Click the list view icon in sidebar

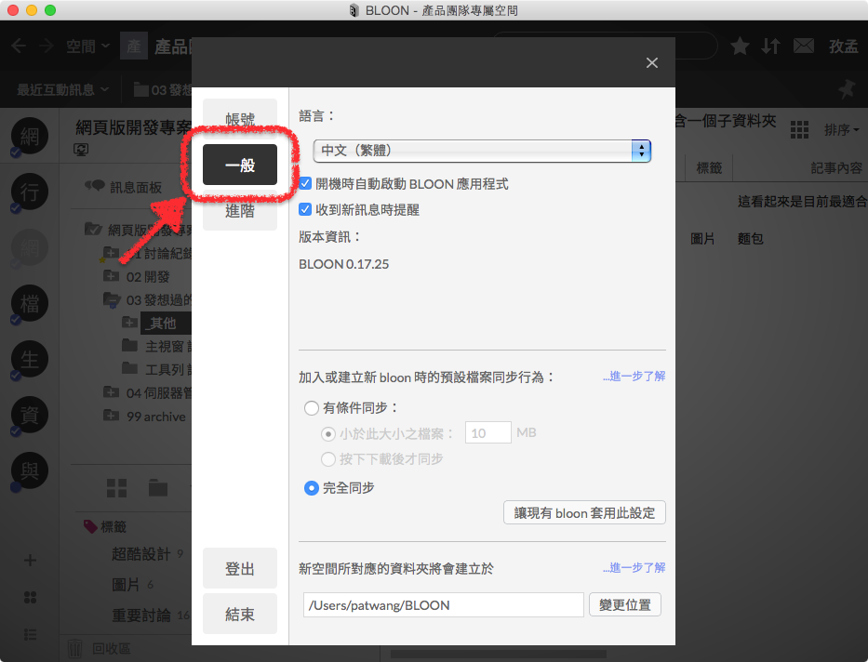pyautogui.click(x=30, y=634)
